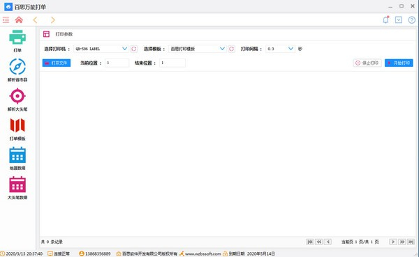The height and width of the screenshot is (257, 419).
Task: Expand the 选择打印机 dropdown arrow
Action: point(124,49)
